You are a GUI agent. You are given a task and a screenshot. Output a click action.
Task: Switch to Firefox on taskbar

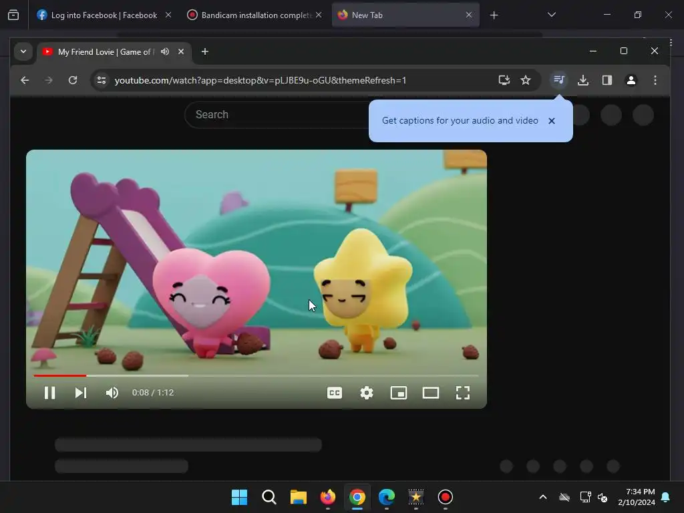click(327, 497)
